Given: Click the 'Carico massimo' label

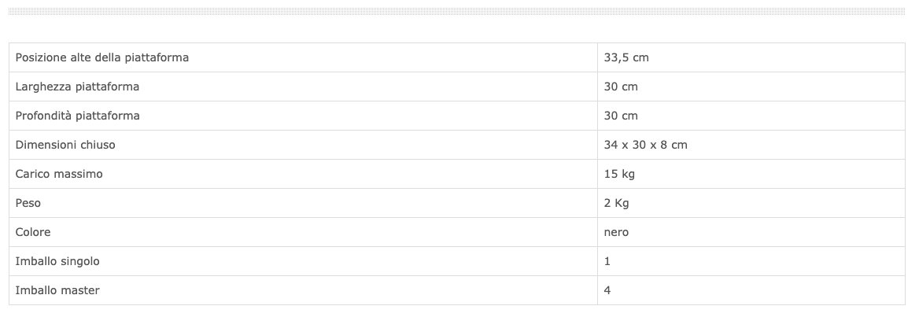Looking at the screenshot, I should [59, 174].
